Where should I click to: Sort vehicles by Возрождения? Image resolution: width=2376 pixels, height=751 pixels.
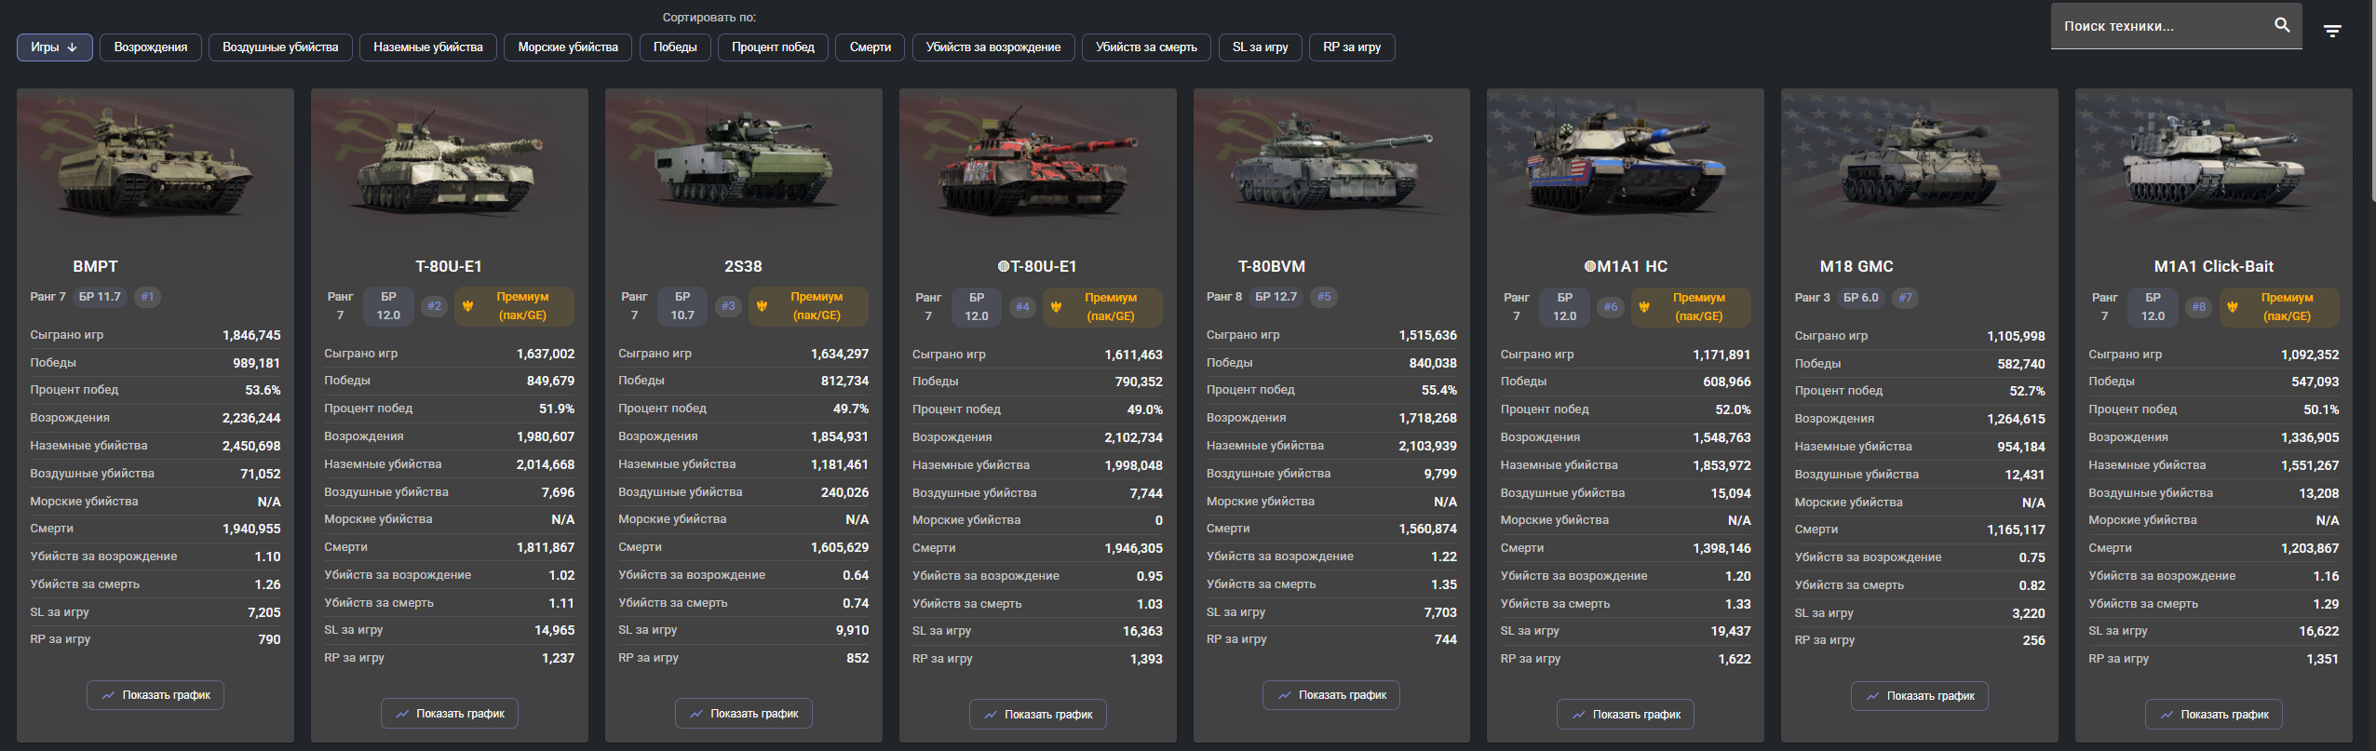pyautogui.click(x=151, y=47)
